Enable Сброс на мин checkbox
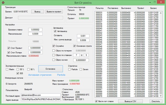This screenshot has height=105, width=166. (54, 60)
